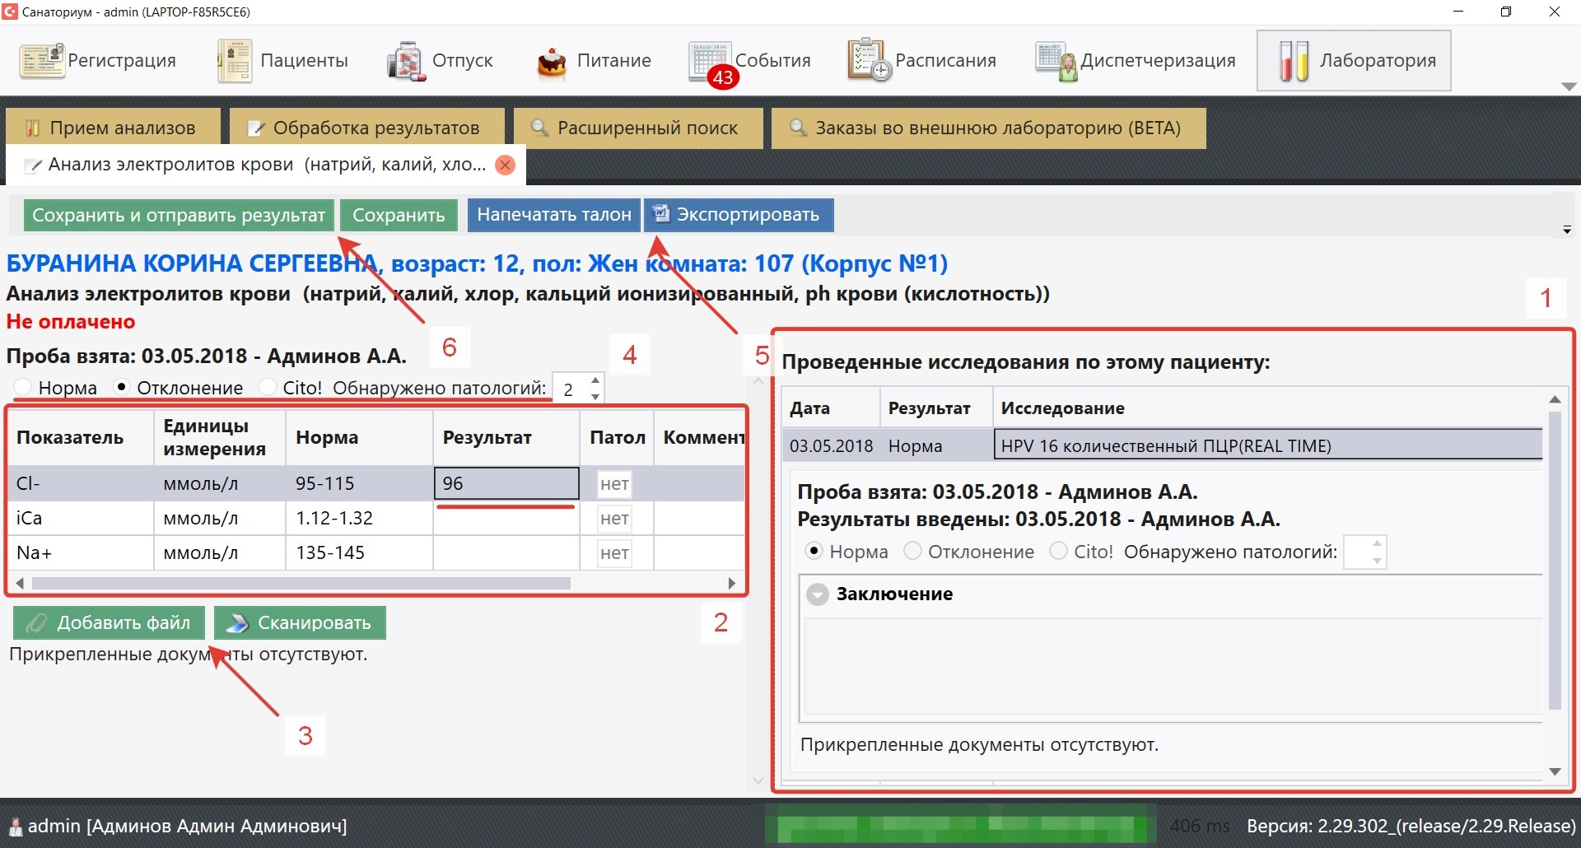Collapse the Заключение section
The height and width of the screenshot is (848, 1581).
click(x=818, y=594)
